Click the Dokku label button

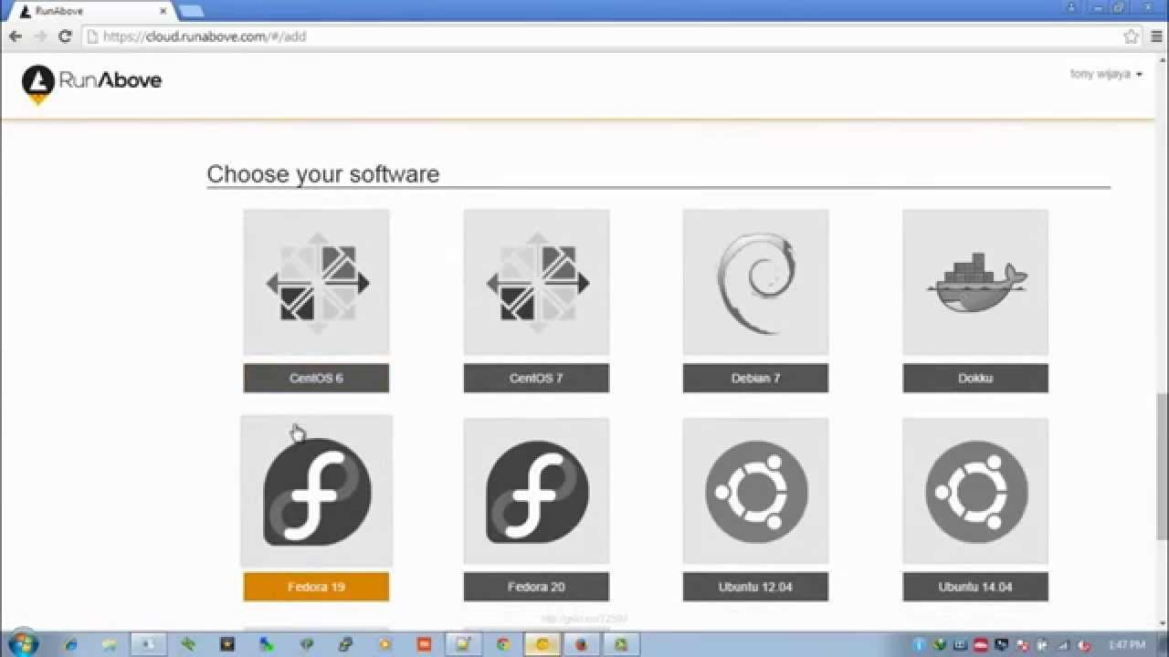pos(975,378)
